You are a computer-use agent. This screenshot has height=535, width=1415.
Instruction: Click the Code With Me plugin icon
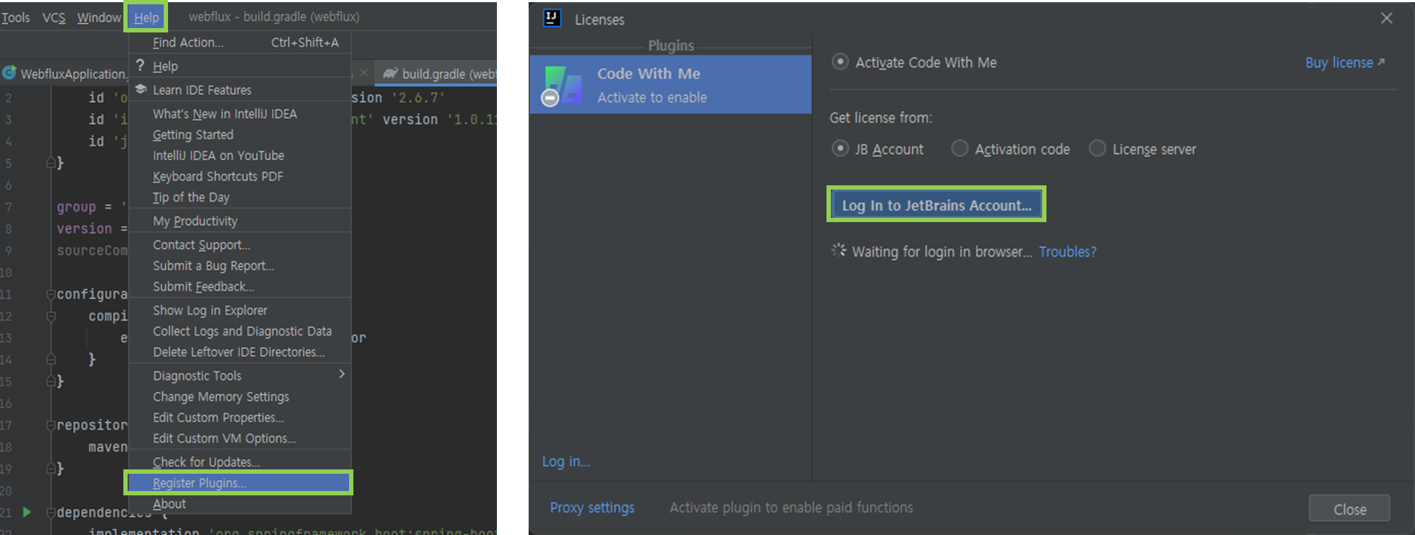point(562,85)
